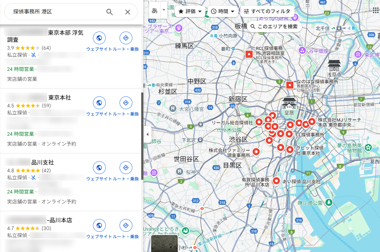
Task: Click the magnifier search icon in search box
Action: (x=110, y=12)
